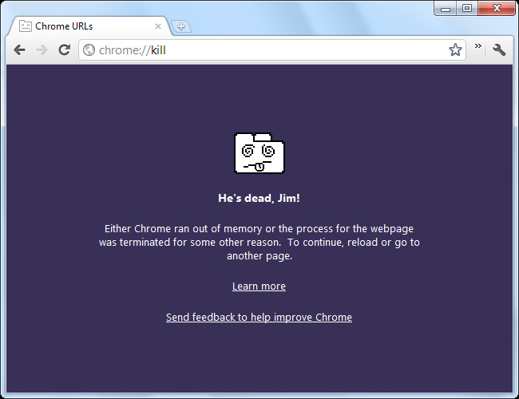Click the globe icon in address bar

coord(89,50)
